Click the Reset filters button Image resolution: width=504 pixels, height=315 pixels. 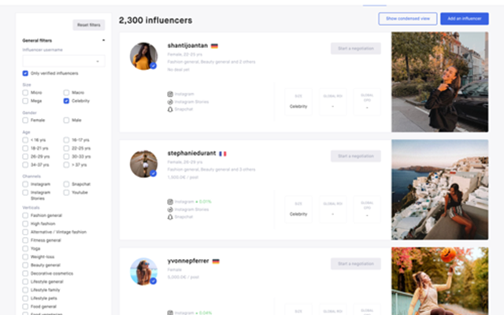pyautogui.click(x=89, y=25)
